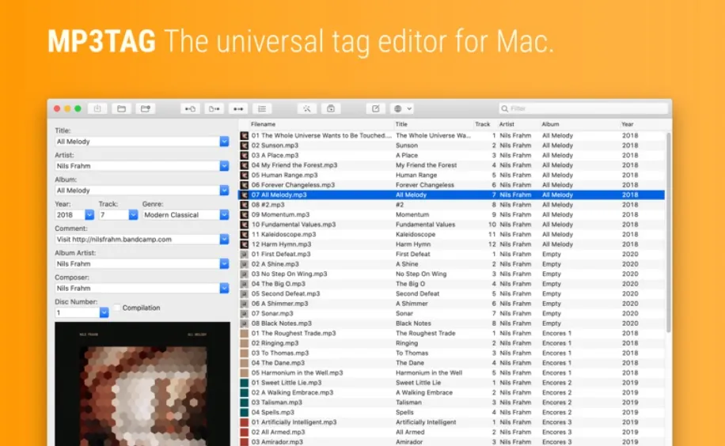725x446 pixels.
Task: Click cover icon beside 04 The Big O.mp3
Action: [244, 284]
